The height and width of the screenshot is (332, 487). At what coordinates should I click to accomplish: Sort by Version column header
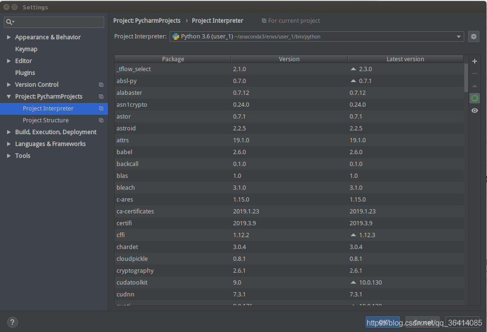click(x=289, y=59)
